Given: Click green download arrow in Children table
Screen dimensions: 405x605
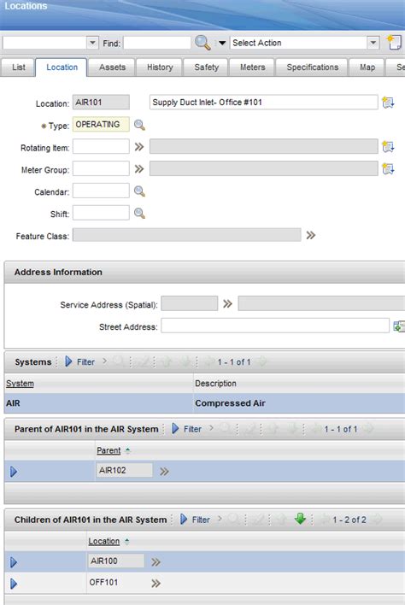Looking at the screenshot, I should tap(300, 519).
